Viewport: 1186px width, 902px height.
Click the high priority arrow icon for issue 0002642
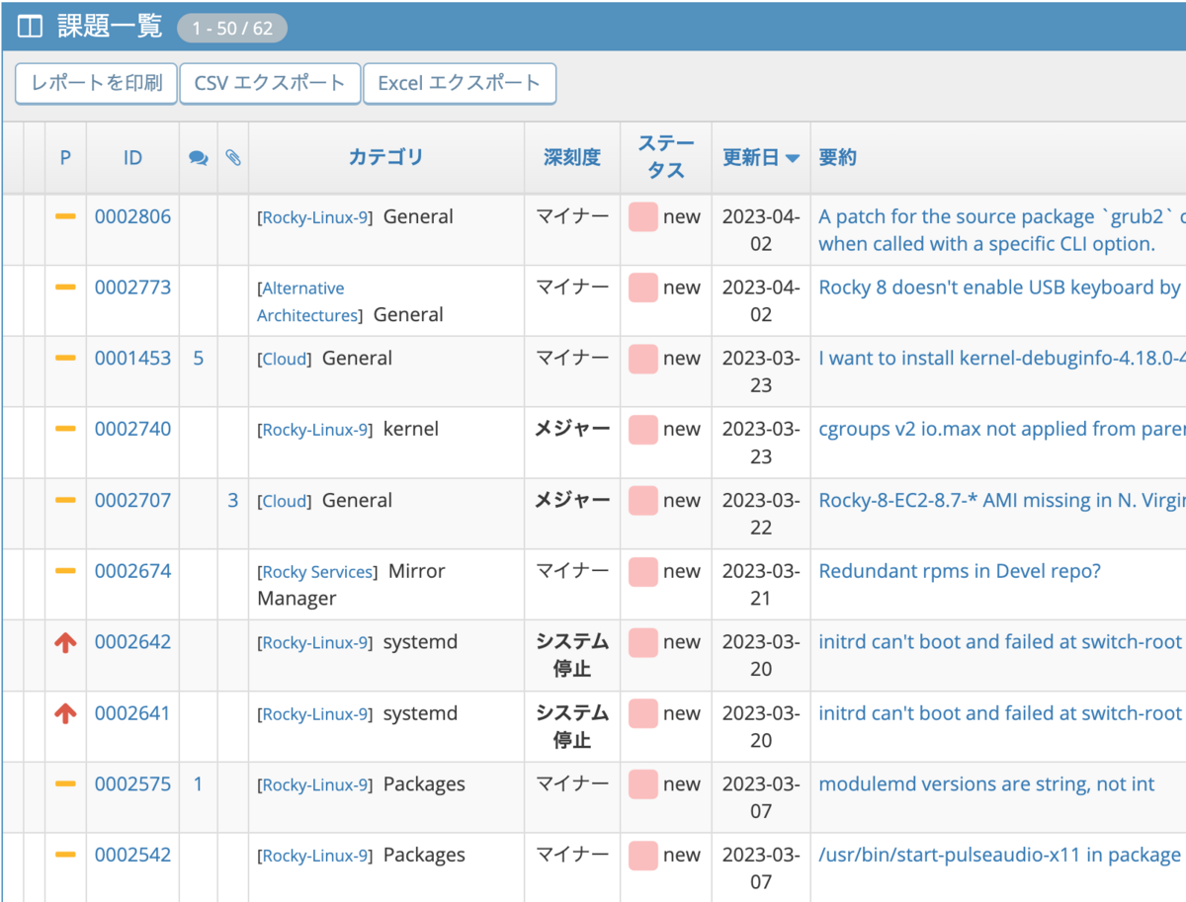click(x=65, y=642)
